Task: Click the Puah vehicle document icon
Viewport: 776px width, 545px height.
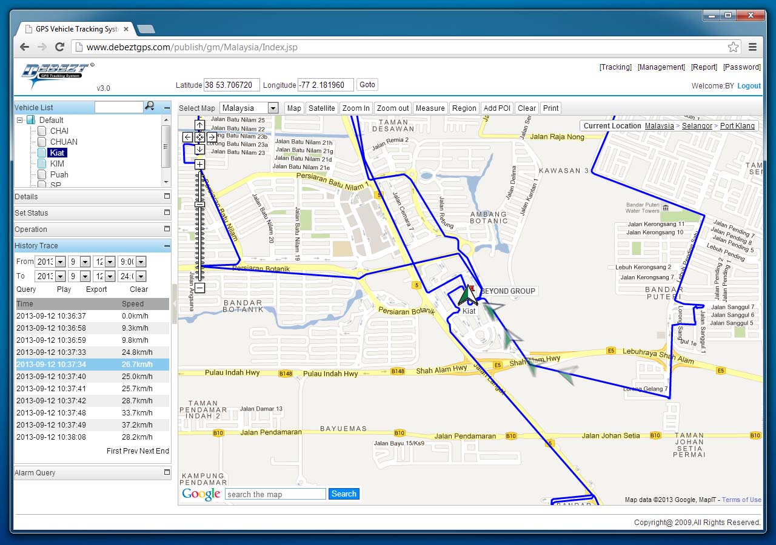Action: click(x=42, y=174)
